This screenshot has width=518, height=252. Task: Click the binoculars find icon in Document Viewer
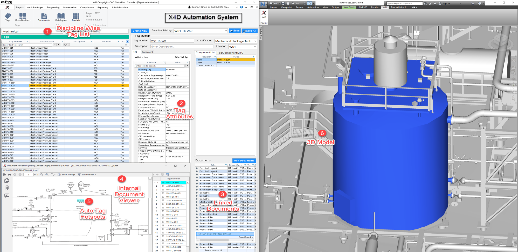pos(9,175)
